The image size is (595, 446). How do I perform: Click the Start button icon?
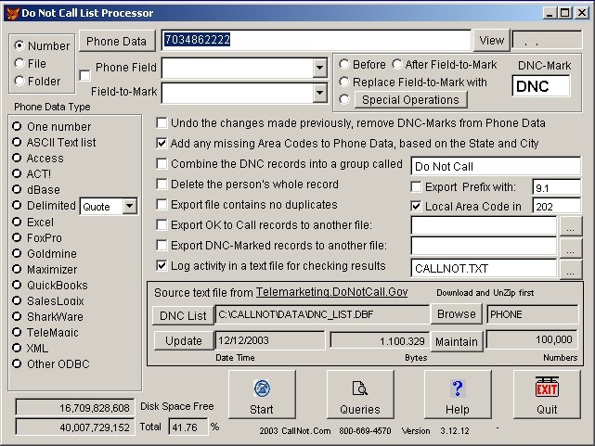pos(262,389)
